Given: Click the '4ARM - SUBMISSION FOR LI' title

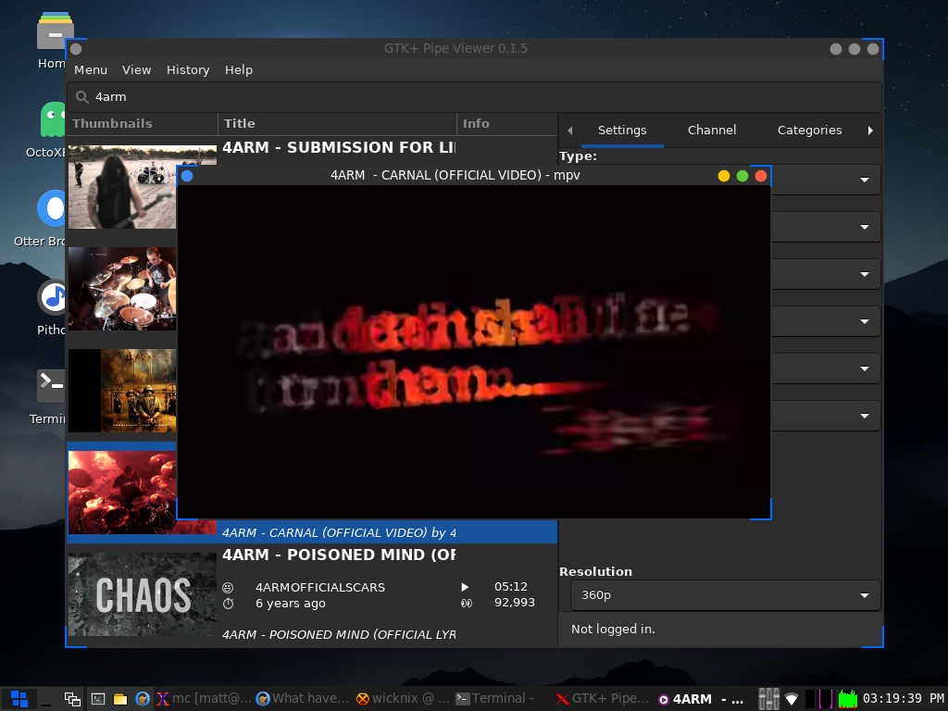Looking at the screenshot, I should (339, 147).
